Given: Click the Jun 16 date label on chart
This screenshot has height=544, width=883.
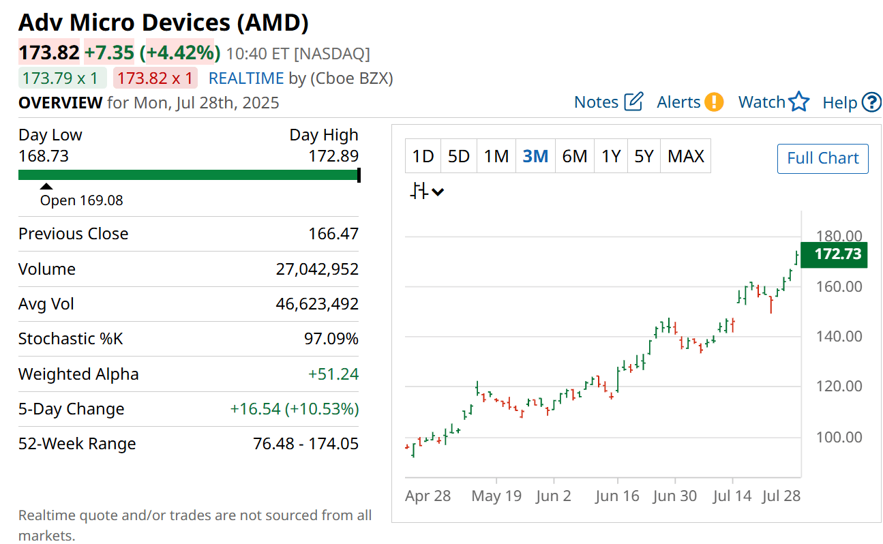Looking at the screenshot, I should pos(617,496).
